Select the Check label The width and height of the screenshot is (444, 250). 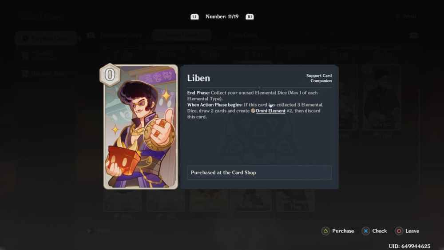tap(380, 231)
